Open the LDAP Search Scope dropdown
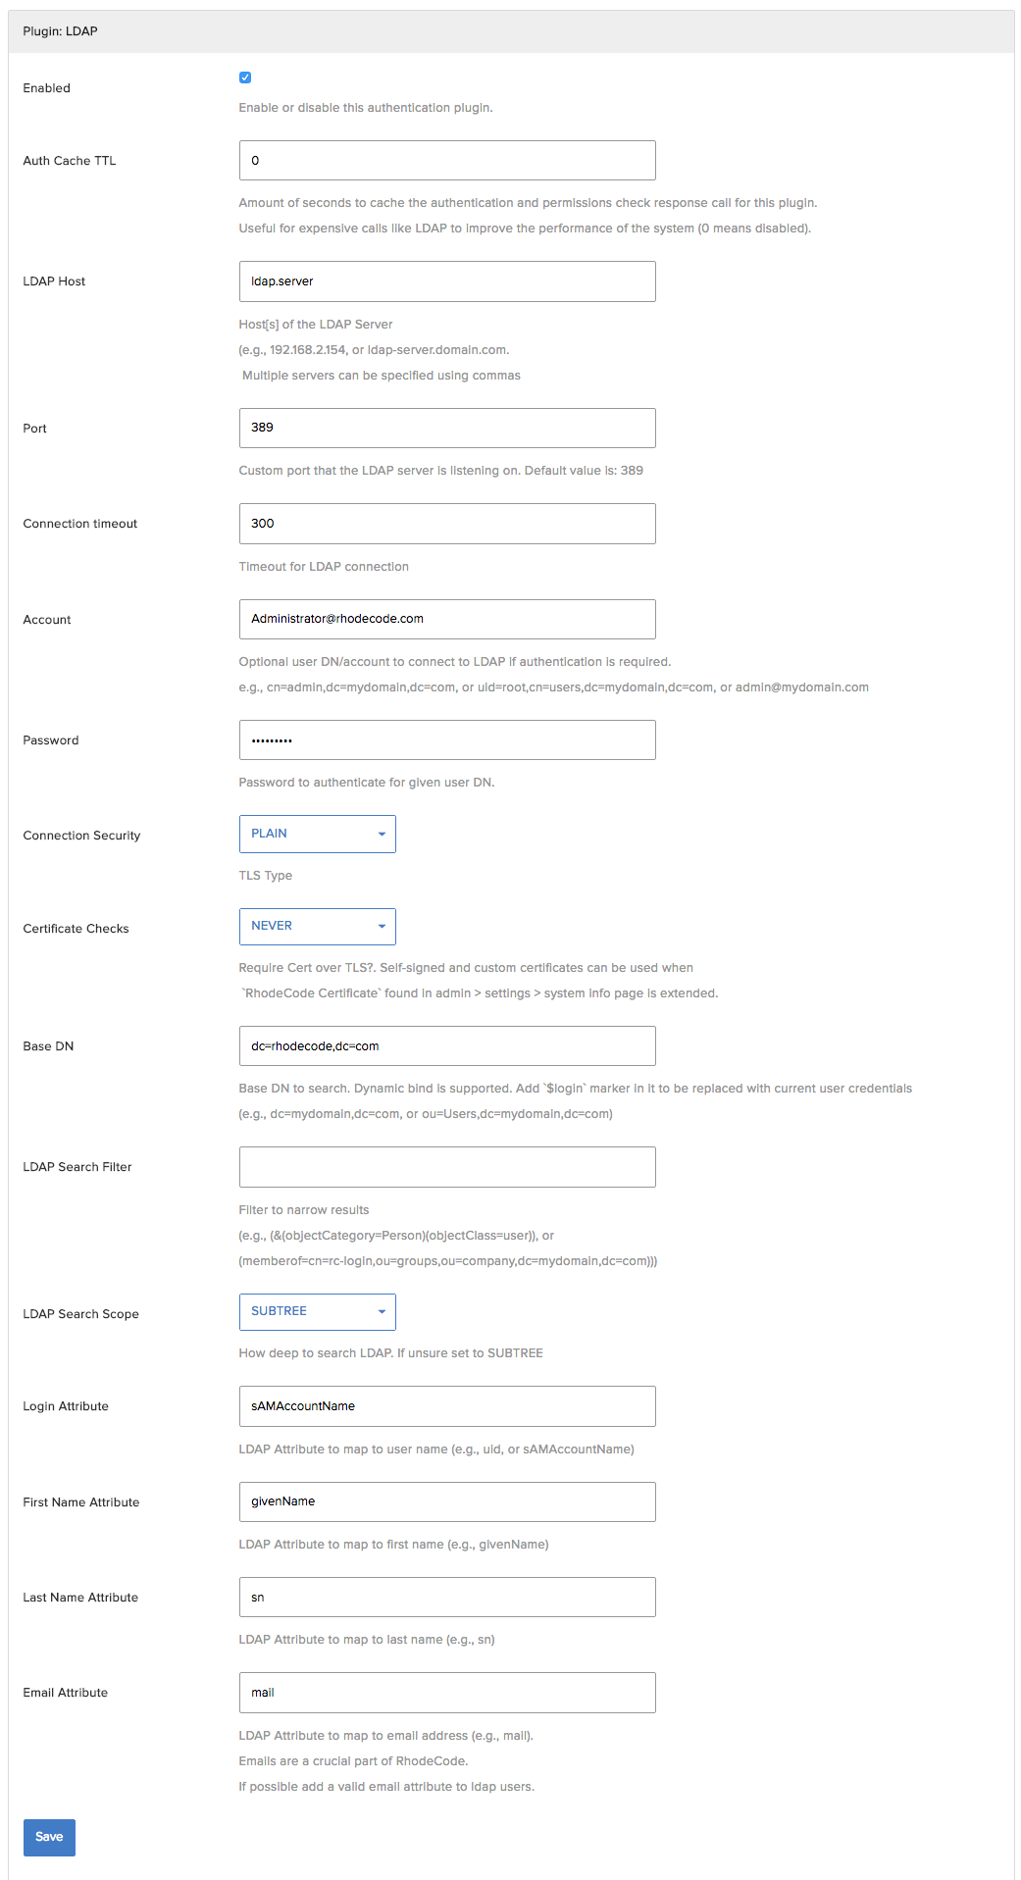 [x=317, y=1311]
